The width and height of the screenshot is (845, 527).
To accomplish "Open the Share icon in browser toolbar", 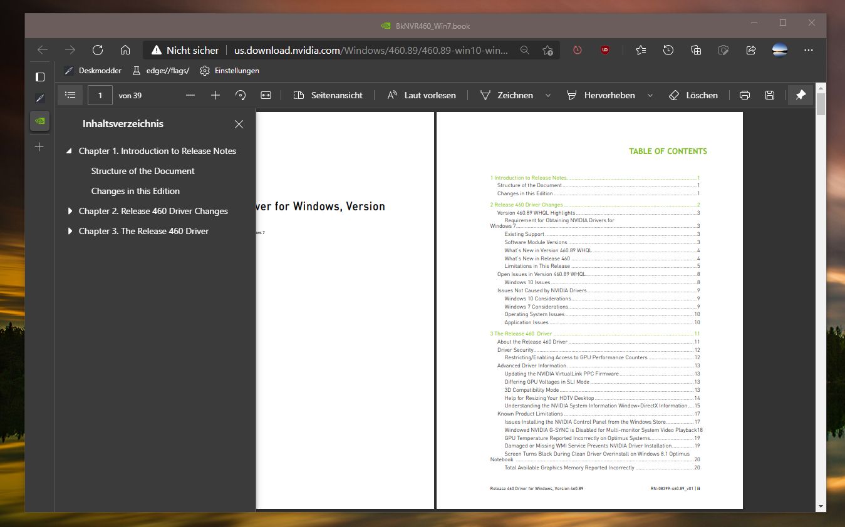I will pos(751,50).
